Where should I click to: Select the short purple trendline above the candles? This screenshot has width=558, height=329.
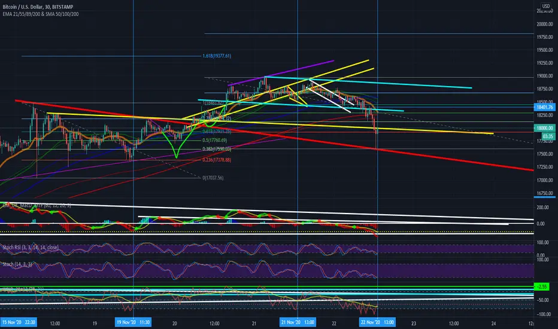coord(281,73)
